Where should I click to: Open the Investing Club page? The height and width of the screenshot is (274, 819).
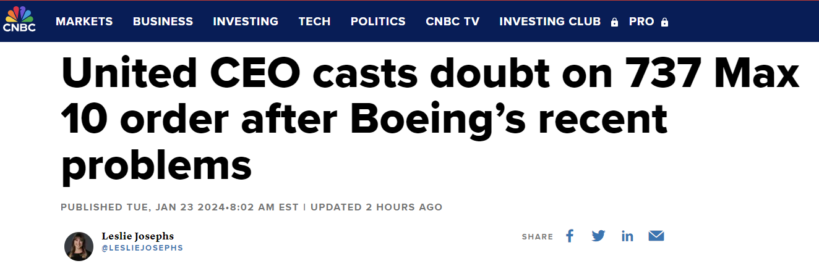550,22
